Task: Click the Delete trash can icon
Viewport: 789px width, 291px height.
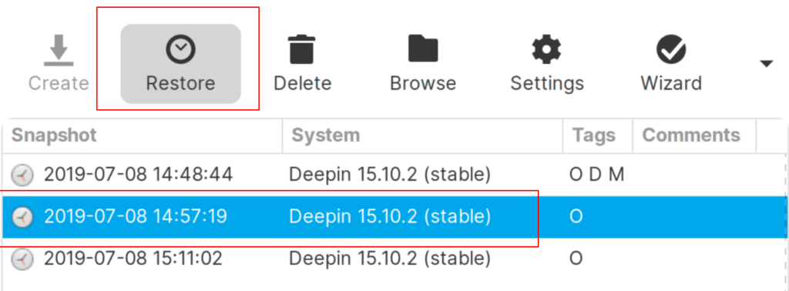Action: pos(302,50)
